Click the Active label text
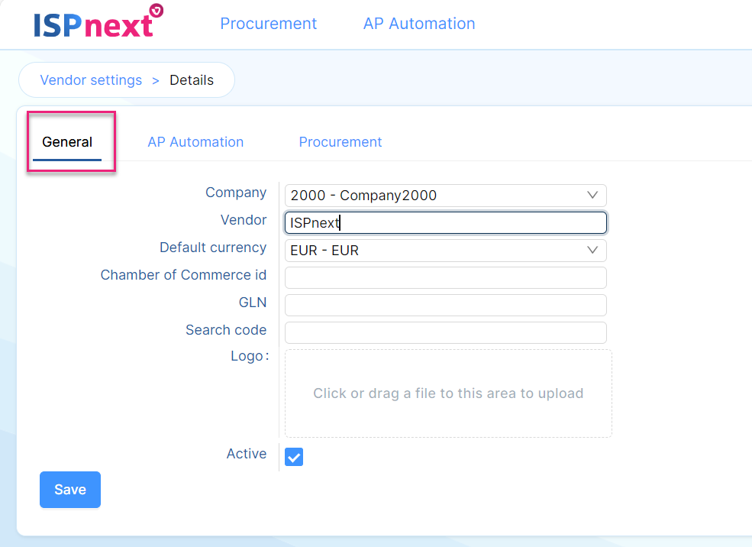 [x=247, y=454]
